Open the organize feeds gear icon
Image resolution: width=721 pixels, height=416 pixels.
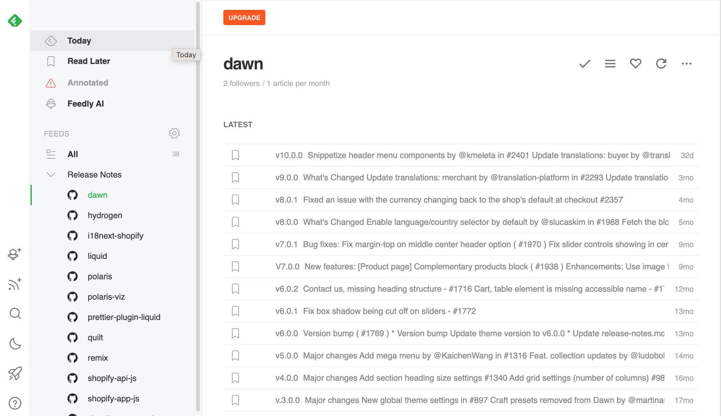174,133
